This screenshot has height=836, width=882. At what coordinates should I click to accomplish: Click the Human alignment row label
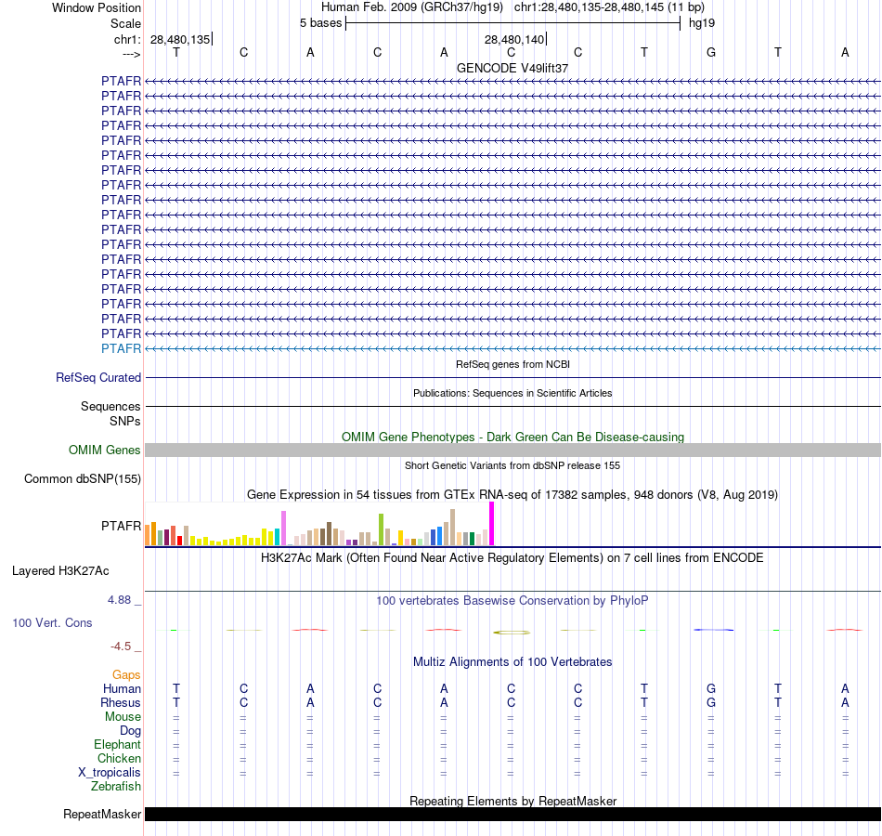(122, 688)
